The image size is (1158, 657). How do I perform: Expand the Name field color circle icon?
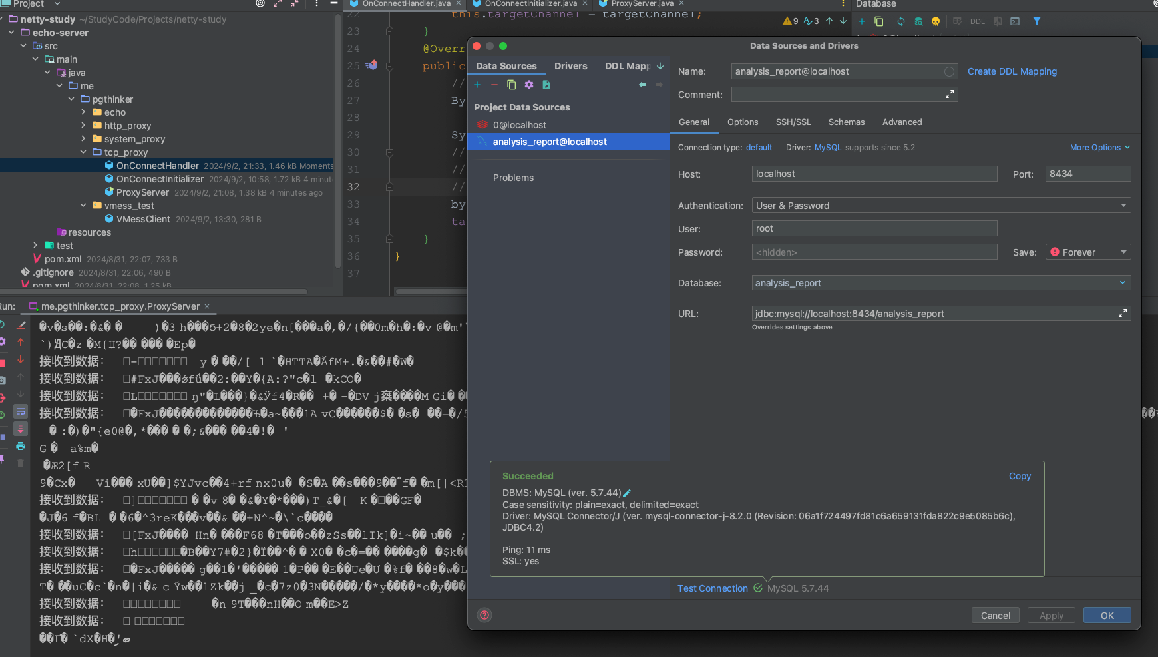(949, 71)
